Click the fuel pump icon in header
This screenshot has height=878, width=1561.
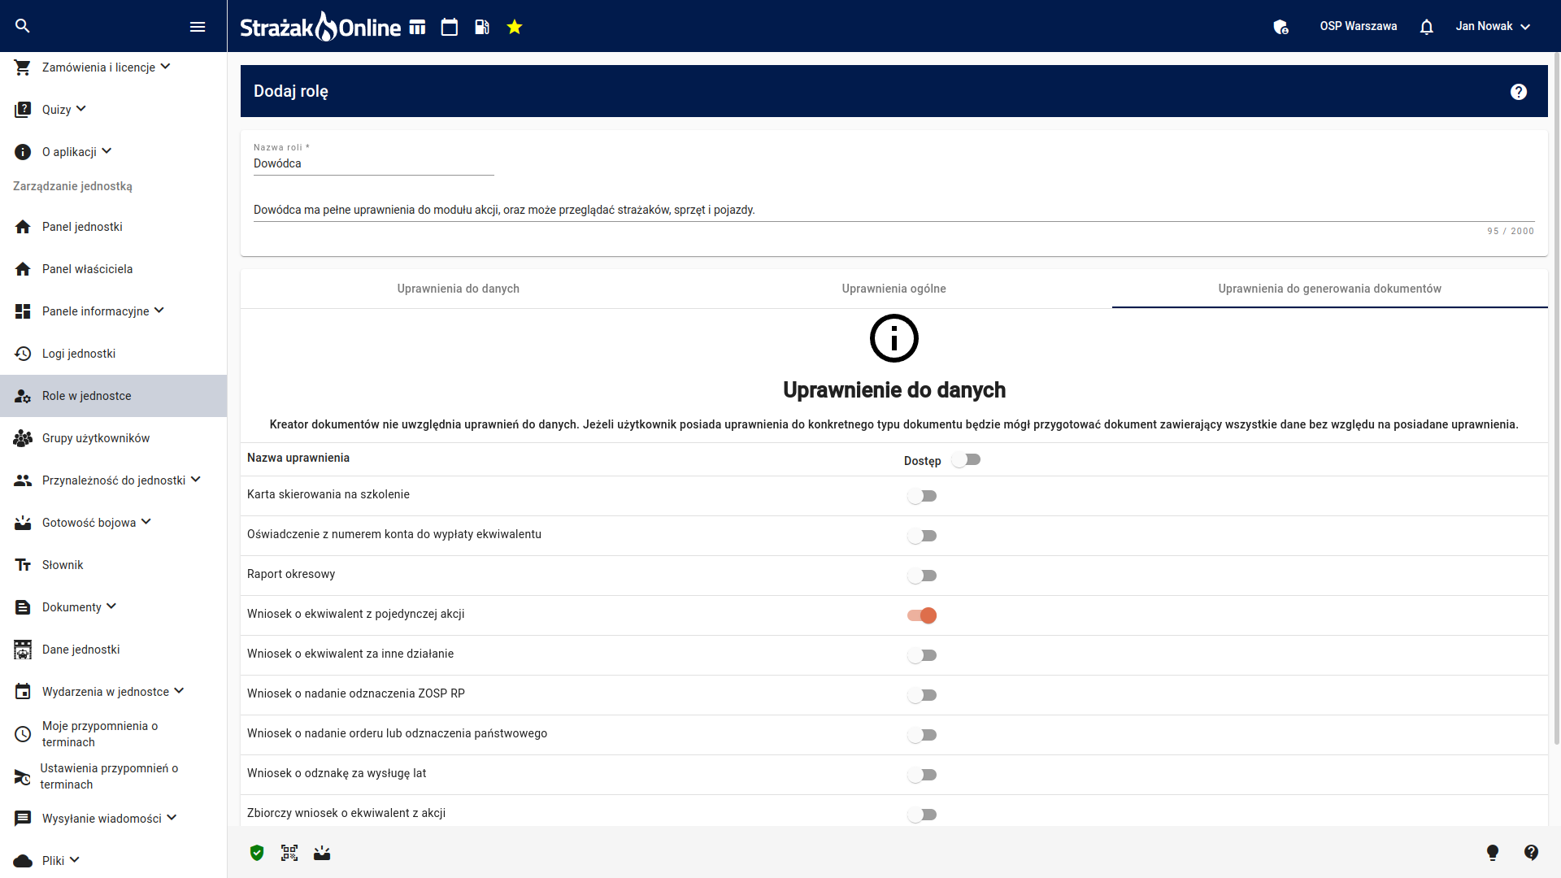click(482, 27)
